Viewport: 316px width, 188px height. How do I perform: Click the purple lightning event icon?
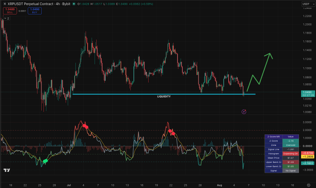click(244, 112)
